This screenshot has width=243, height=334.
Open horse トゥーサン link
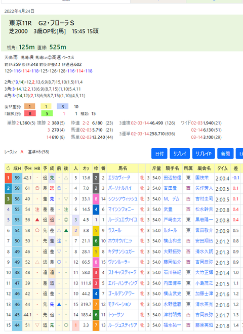pyautogui.click(x=116, y=315)
